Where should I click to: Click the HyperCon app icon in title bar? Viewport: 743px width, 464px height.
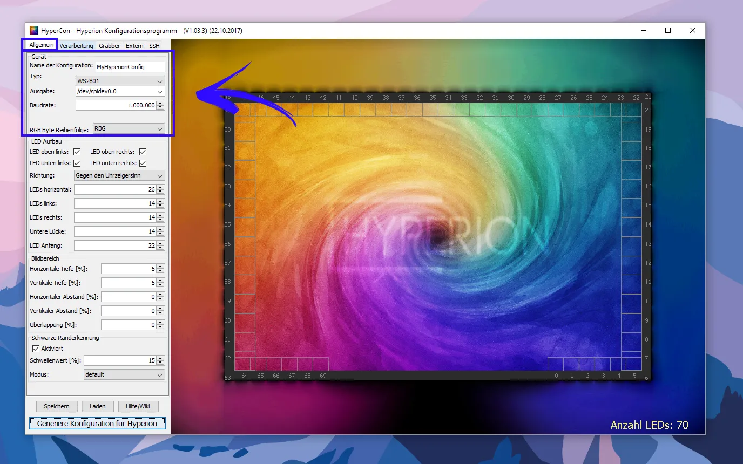(x=34, y=31)
